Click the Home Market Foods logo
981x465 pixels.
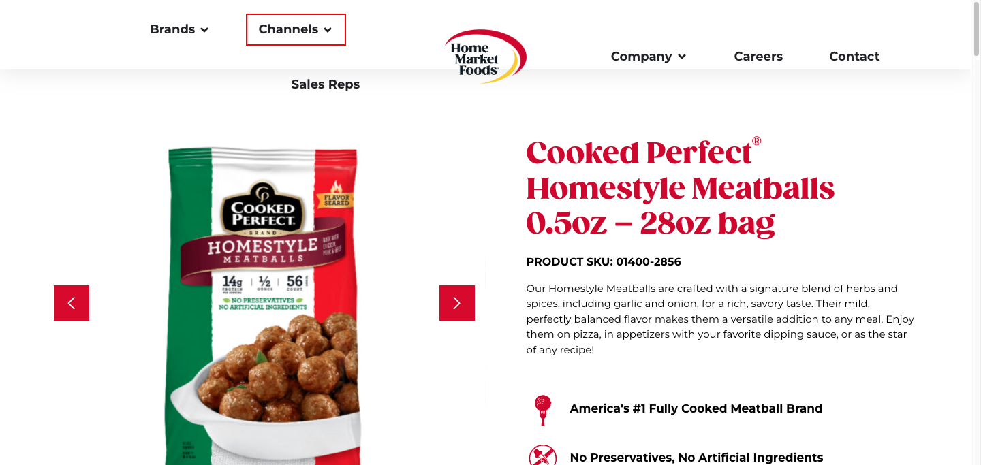[486, 57]
